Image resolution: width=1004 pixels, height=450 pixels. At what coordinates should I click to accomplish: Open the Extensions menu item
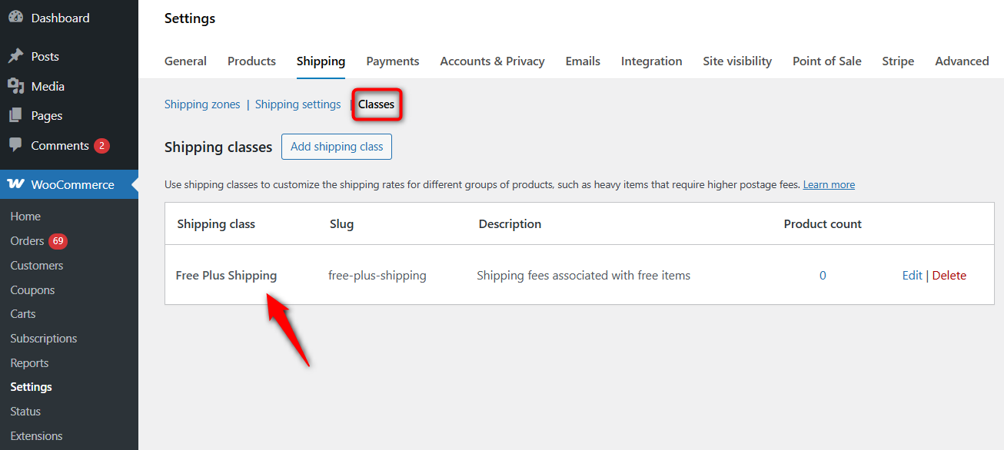point(35,435)
